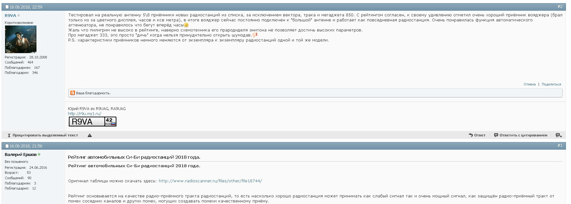Viewport: 571px width, 204px height.
Task: Click the online status dot beside Валерий Ершов
Action: click(x=39, y=155)
